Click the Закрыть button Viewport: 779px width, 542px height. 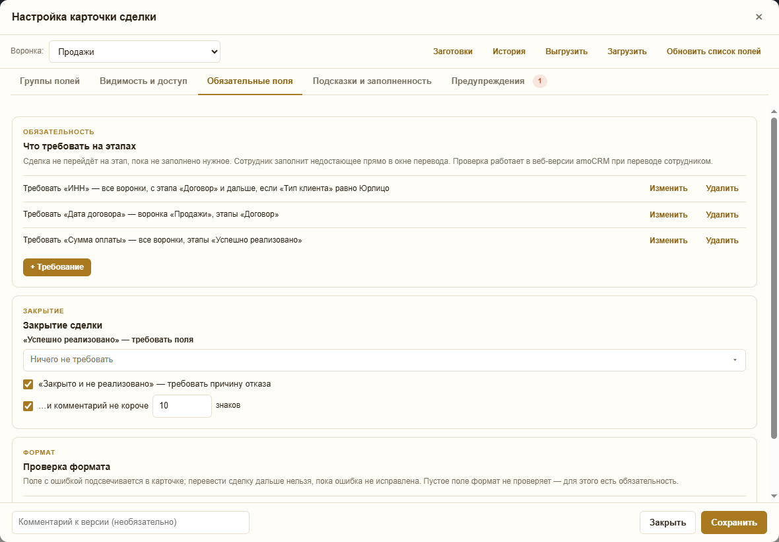667,523
